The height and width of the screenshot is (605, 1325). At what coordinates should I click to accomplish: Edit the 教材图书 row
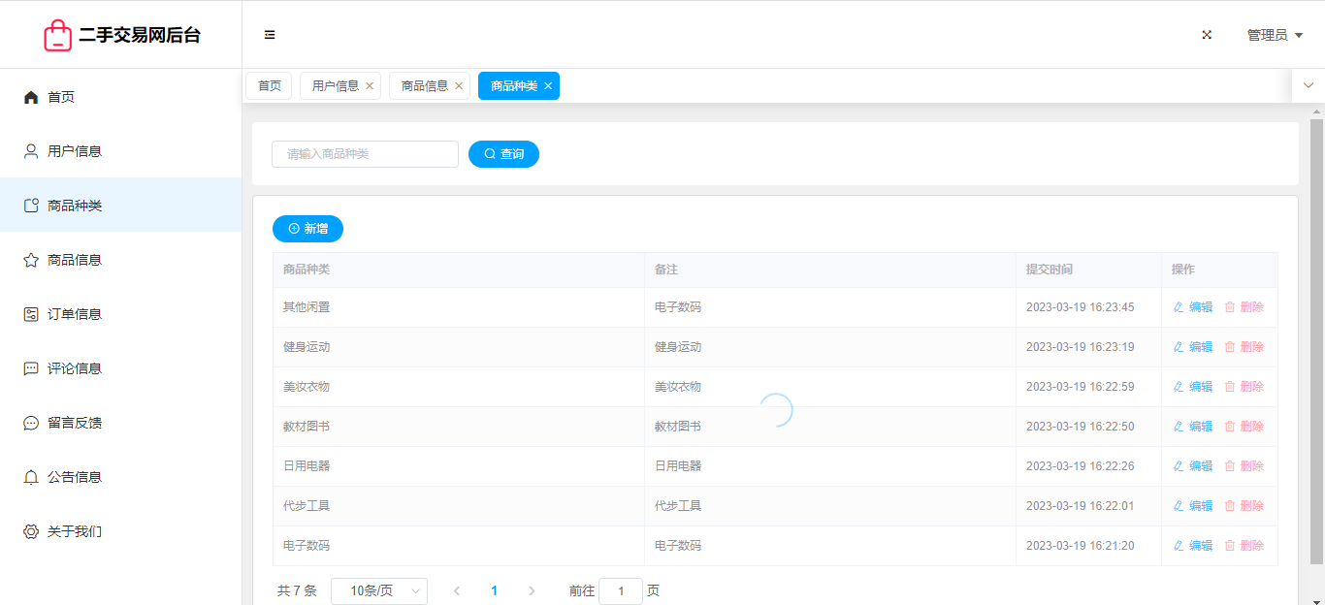coord(1193,427)
